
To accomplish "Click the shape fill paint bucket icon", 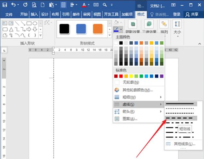I will pos(116,22).
